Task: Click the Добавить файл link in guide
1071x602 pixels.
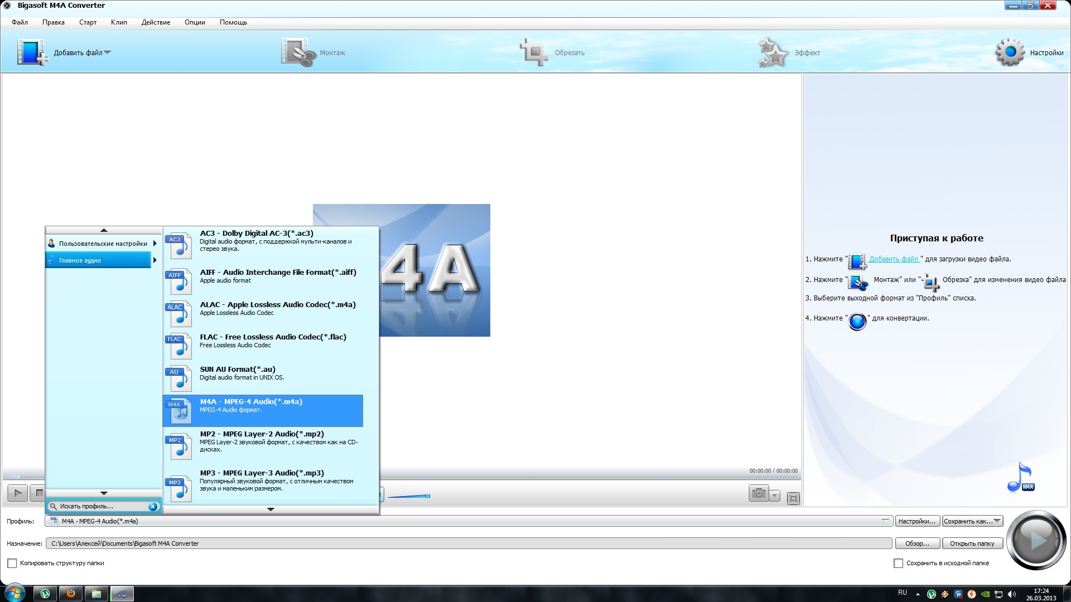Action: [894, 259]
